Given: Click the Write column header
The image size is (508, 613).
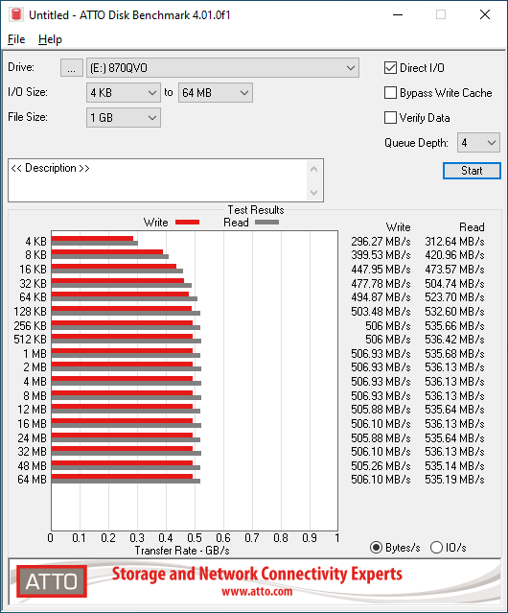Looking at the screenshot, I should pos(399,227).
